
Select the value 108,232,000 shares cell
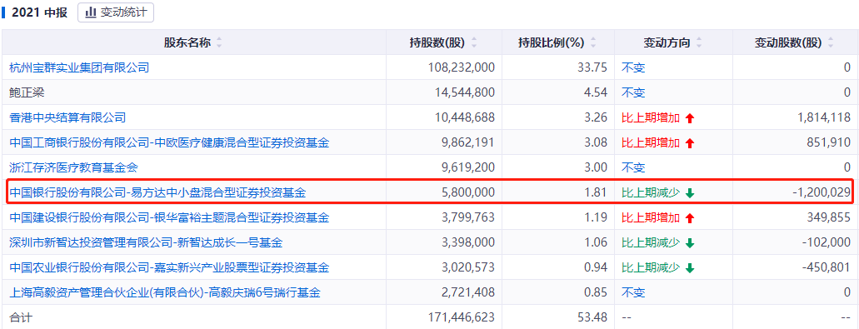pos(462,67)
